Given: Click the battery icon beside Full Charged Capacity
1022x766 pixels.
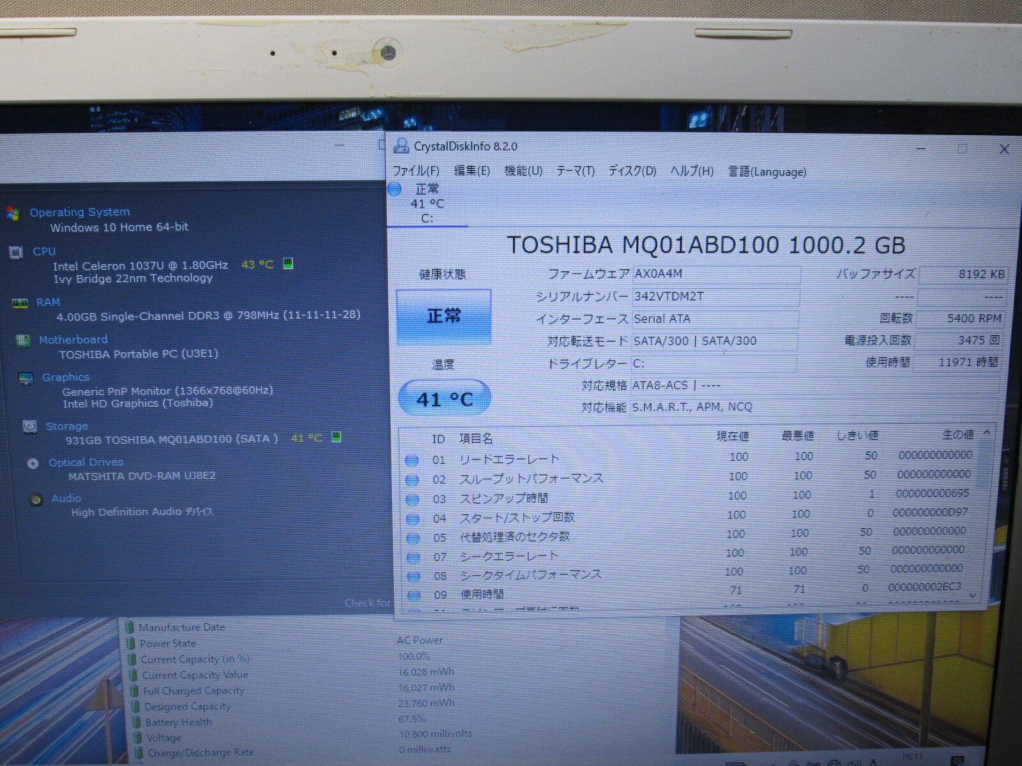Looking at the screenshot, I should click(x=134, y=691).
